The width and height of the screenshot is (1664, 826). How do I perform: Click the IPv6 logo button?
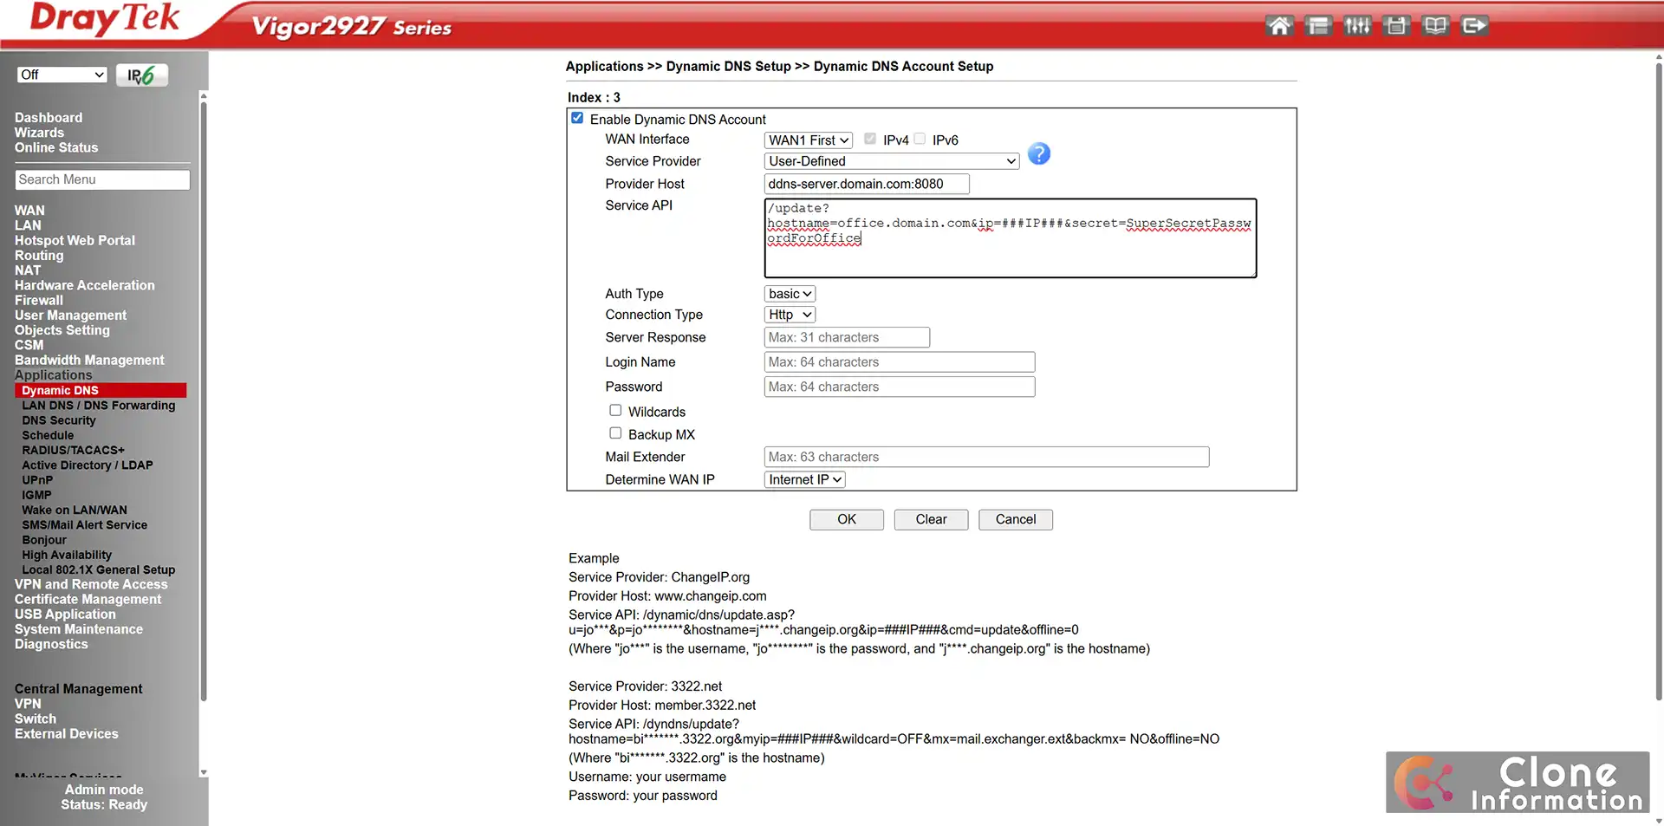point(141,75)
